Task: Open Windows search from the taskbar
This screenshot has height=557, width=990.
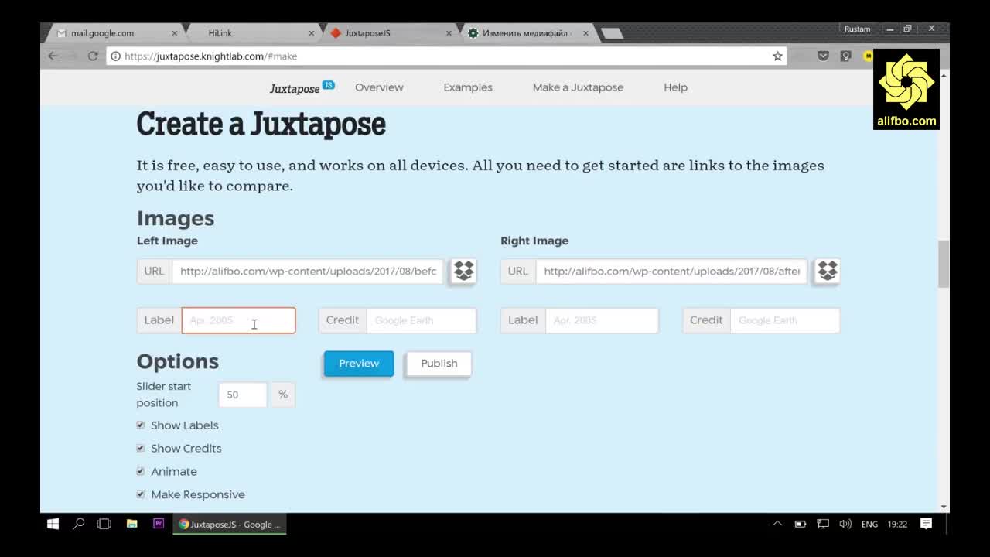Action: (x=78, y=524)
